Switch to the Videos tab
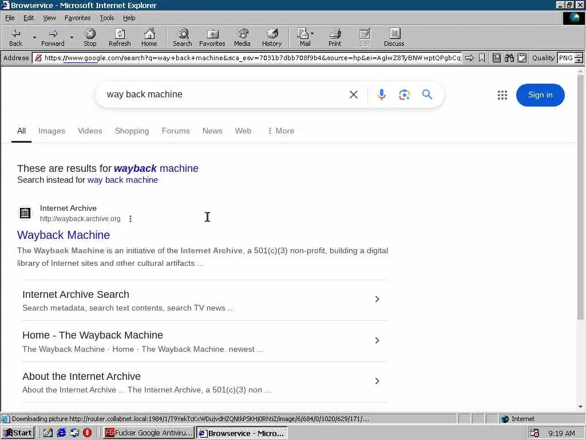The height and width of the screenshot is (440, 586). 90,131
